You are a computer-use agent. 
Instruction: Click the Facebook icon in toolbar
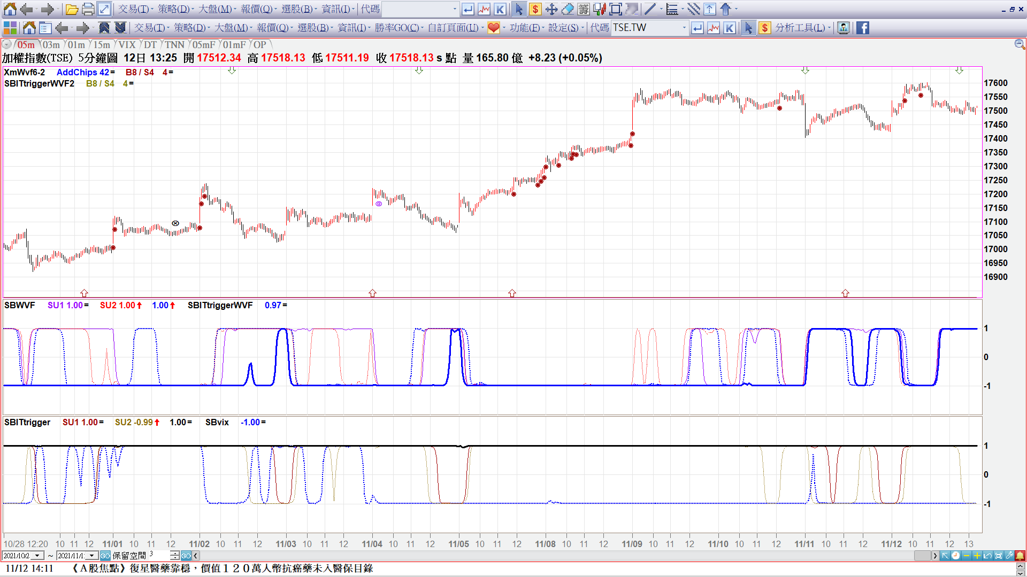tap(863, 28)
